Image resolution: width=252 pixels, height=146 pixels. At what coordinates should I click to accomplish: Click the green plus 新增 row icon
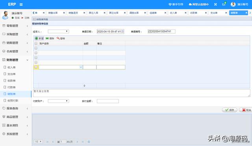coord(37,38)
